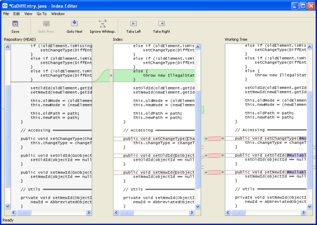The width and height of the screenshot is (317, 225).
Task: Toggle Ignore Whitespace in the toolbar
Action: point(103,26)
